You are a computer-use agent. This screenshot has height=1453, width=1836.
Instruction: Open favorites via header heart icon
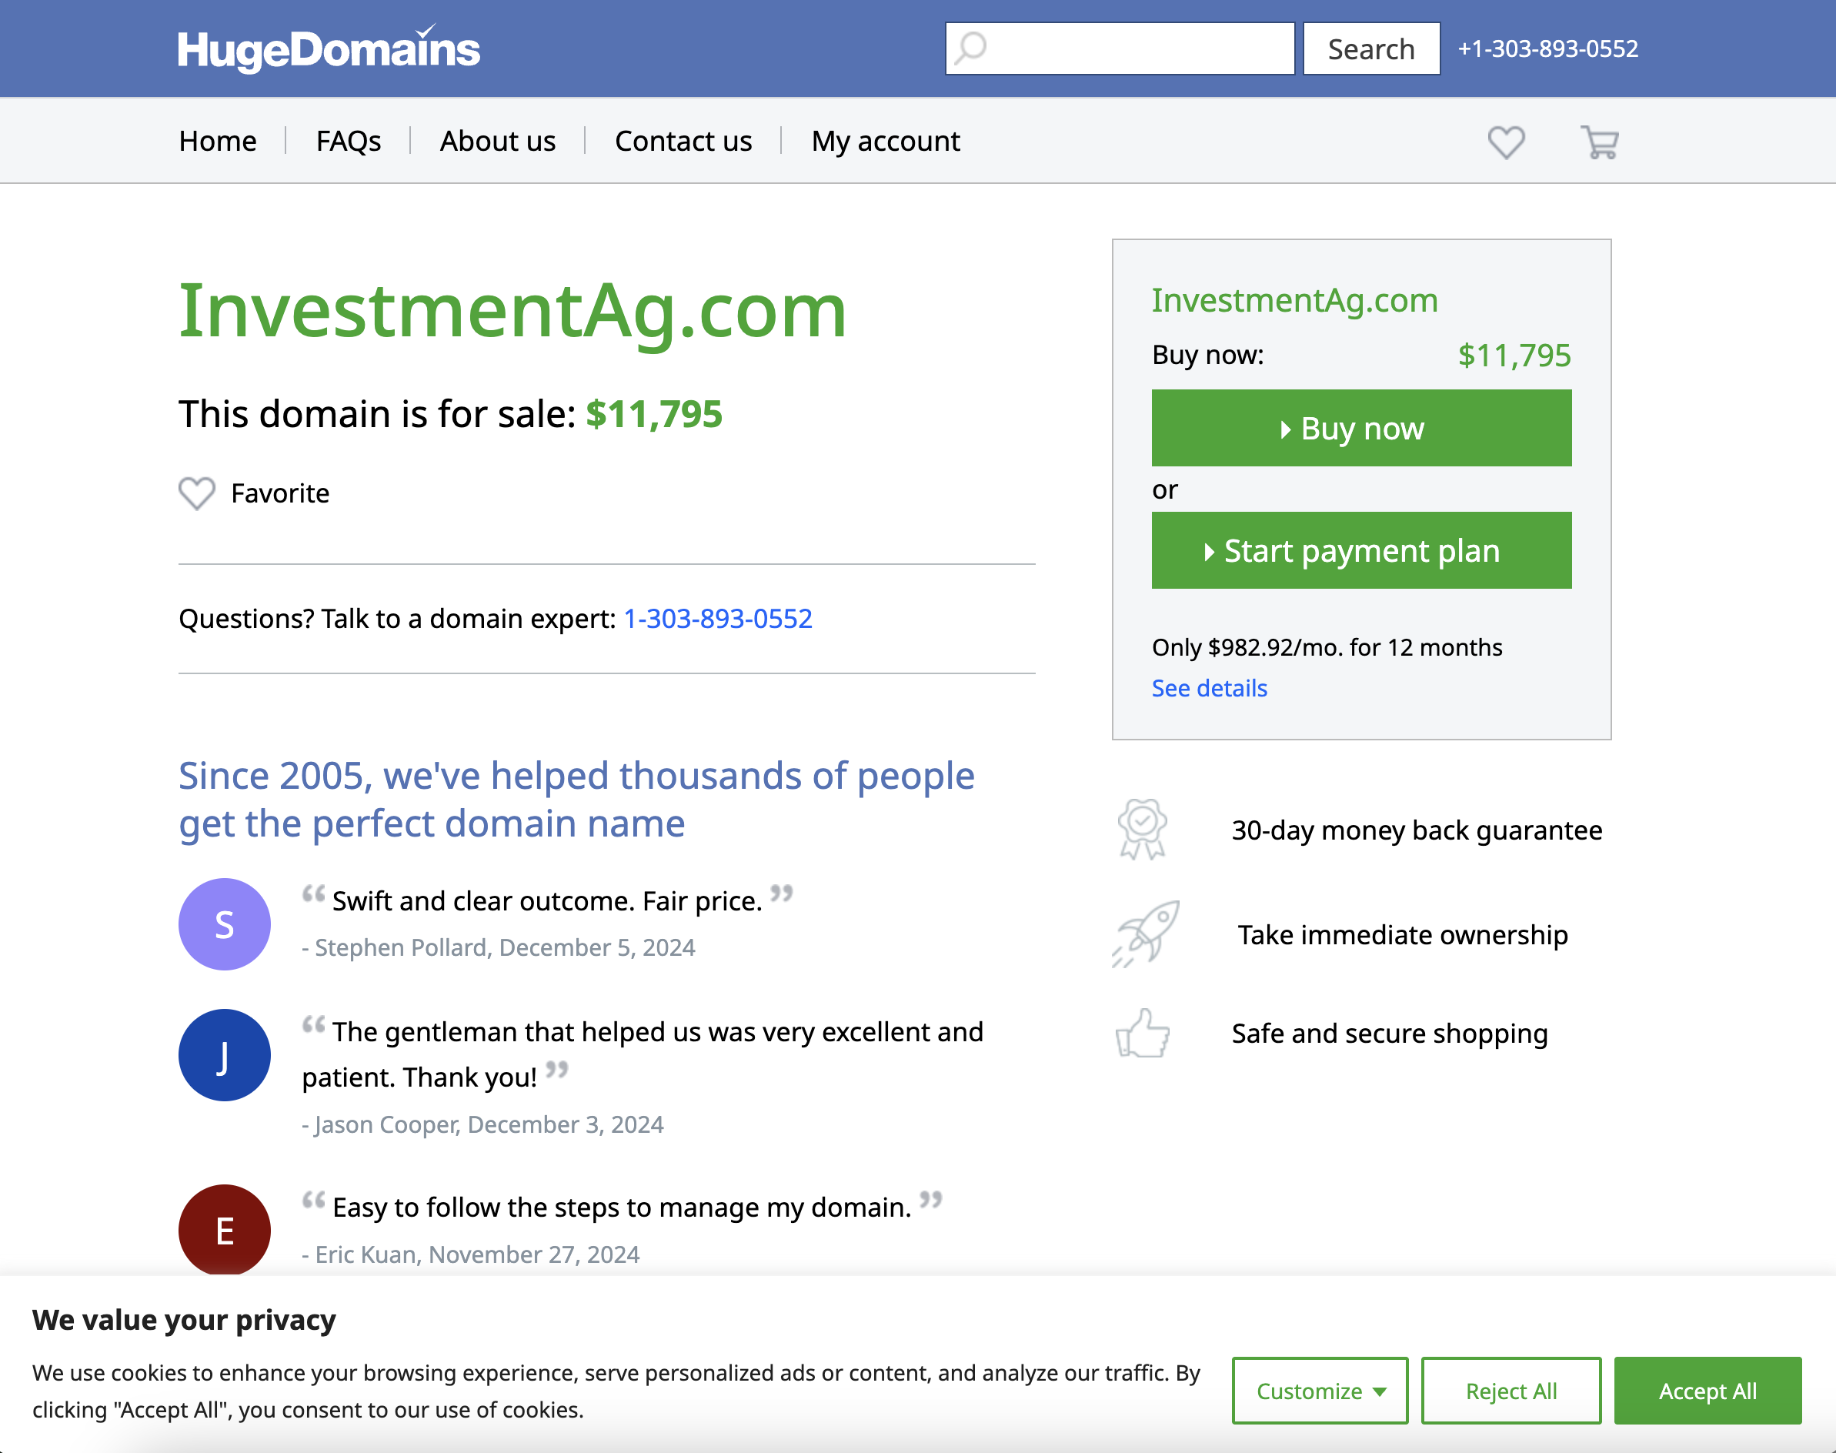1505,141
